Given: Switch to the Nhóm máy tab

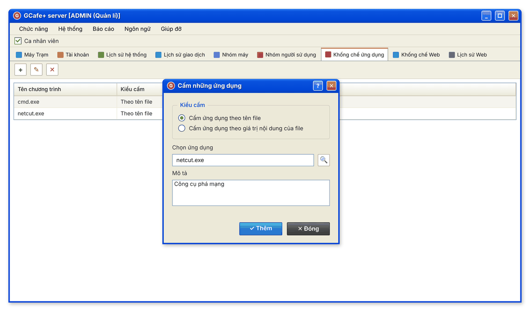Looking at the screenshot, I should click(x=231, y=55).
